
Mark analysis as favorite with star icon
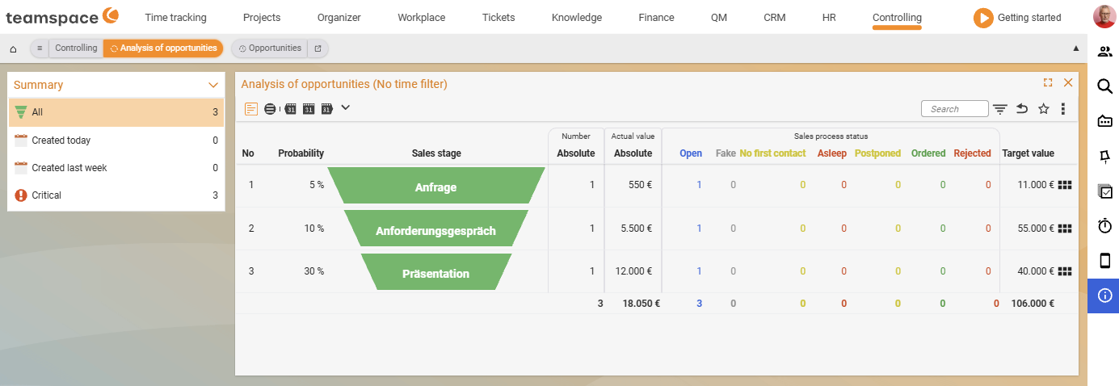pos(1043,109)
